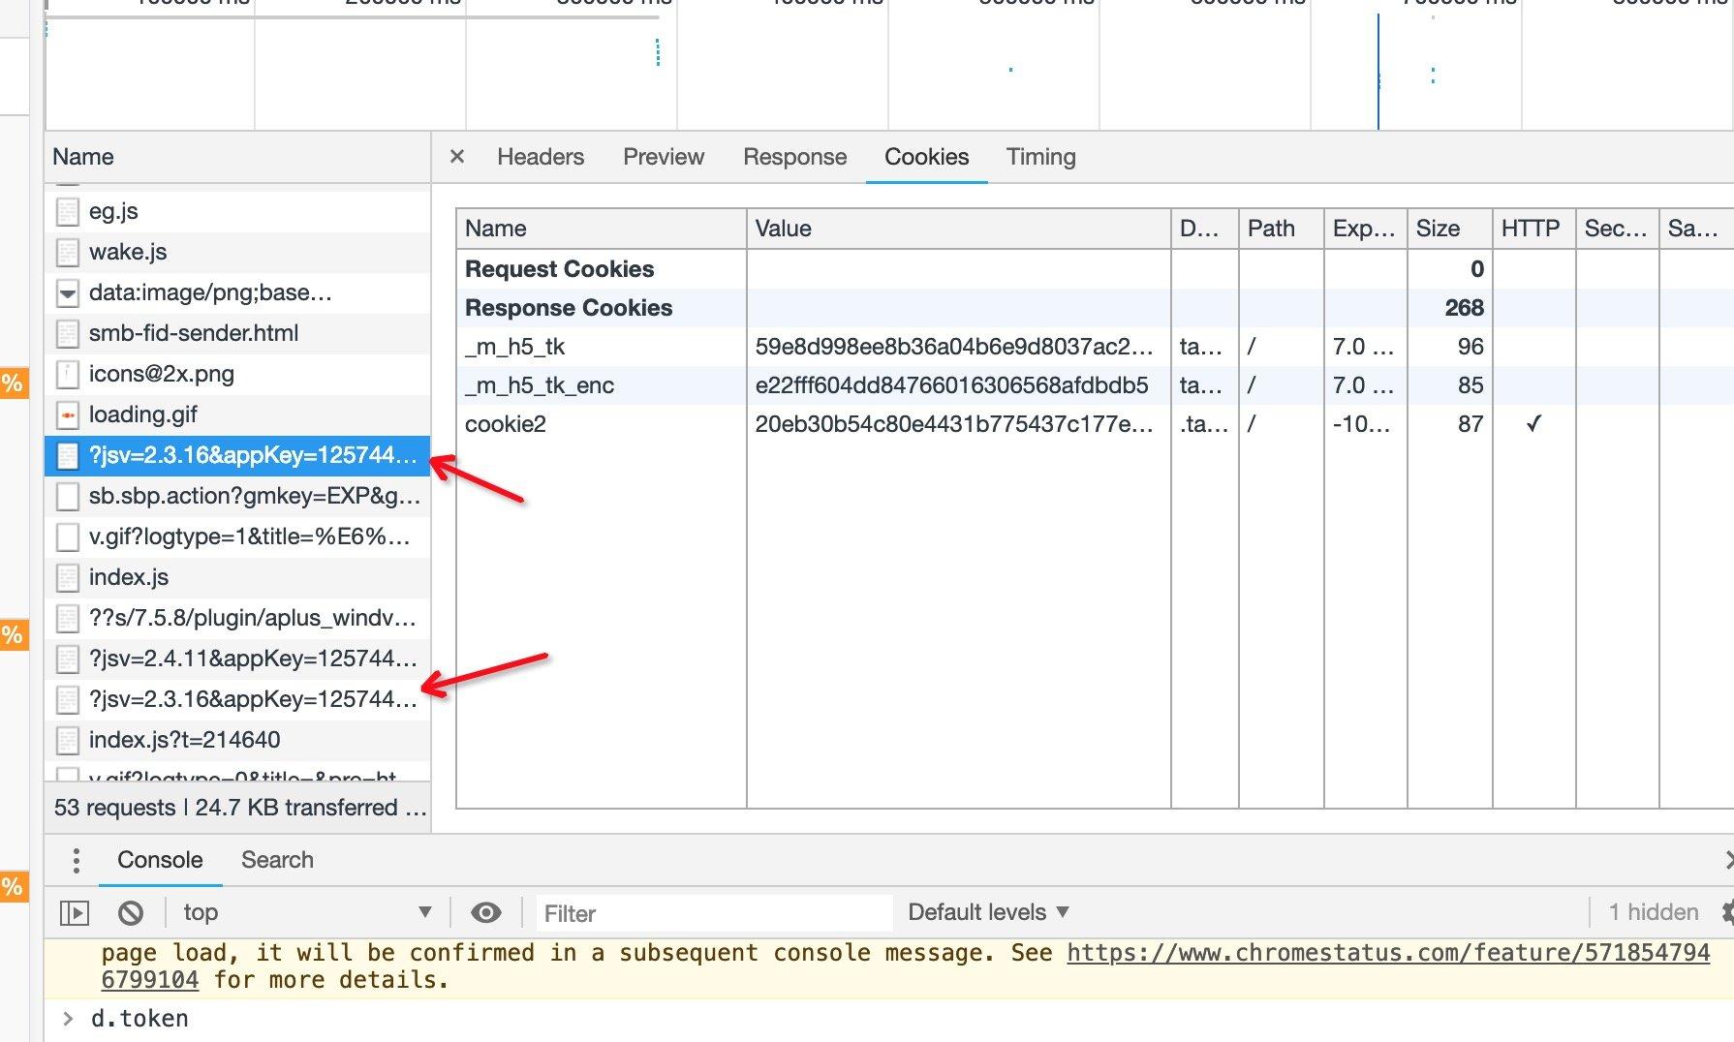Image resolution: width=1734 pixels, height=1042 pixels.
Task: Open the Default levels dropdown
Action: 988,912
